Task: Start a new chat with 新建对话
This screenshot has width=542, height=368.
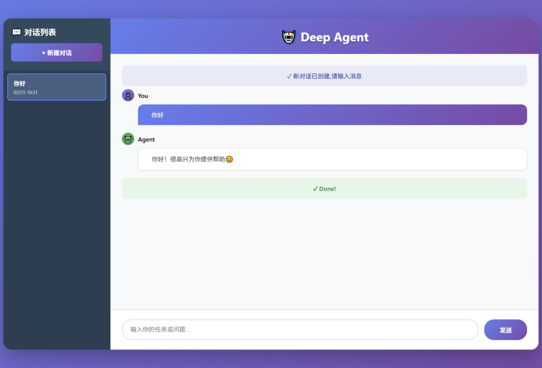Action: point(57,52)
